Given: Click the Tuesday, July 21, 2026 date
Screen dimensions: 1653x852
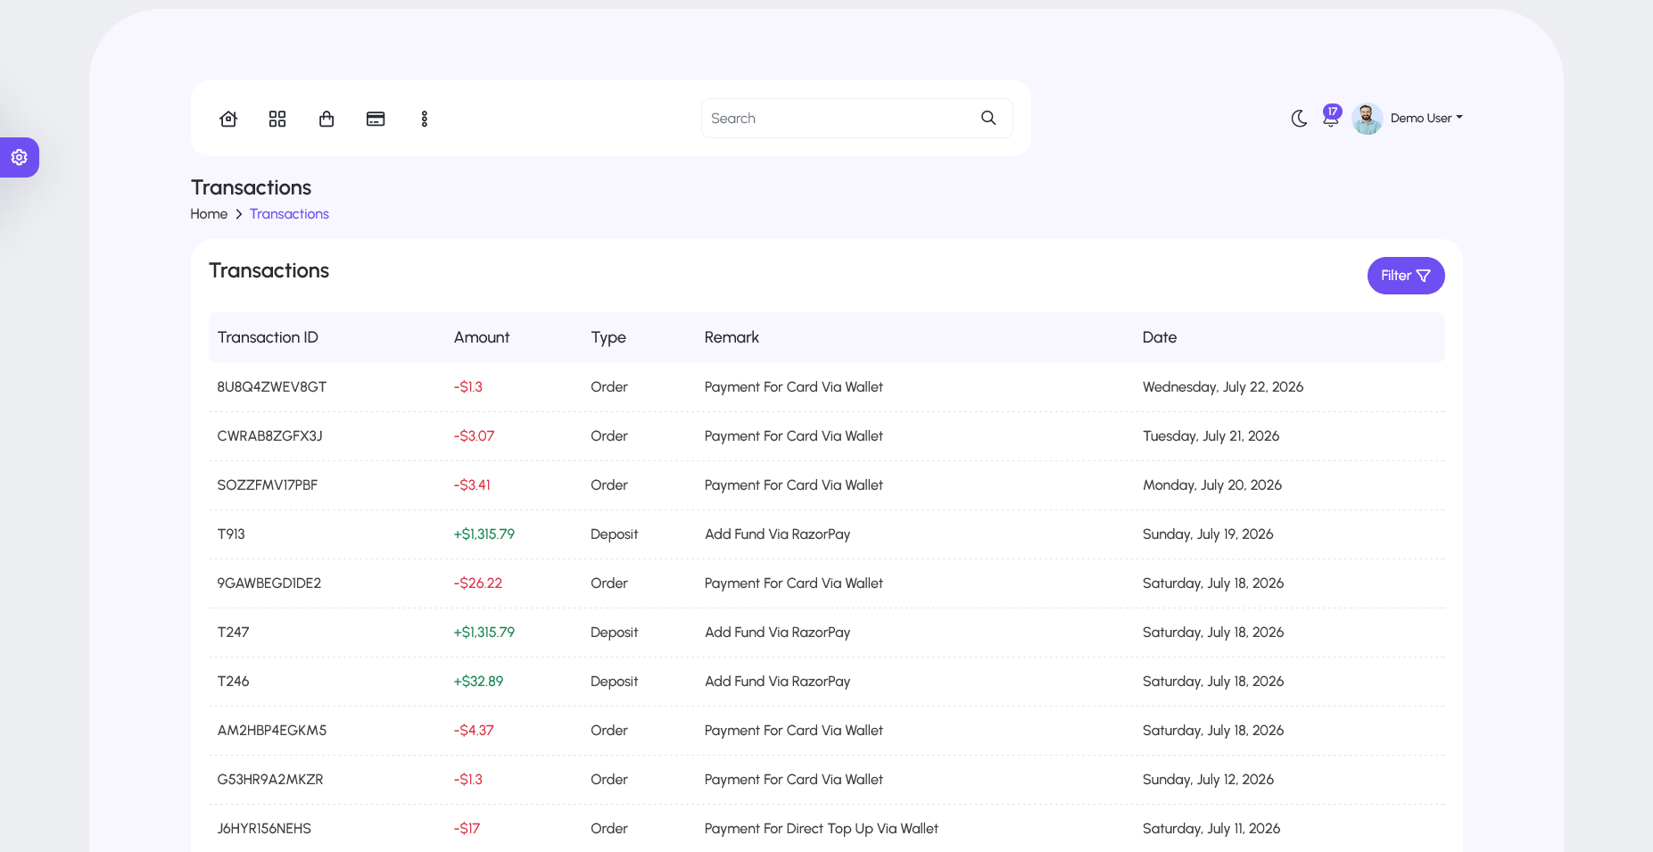Looking at the screenshot, I should click(1211, 436).
